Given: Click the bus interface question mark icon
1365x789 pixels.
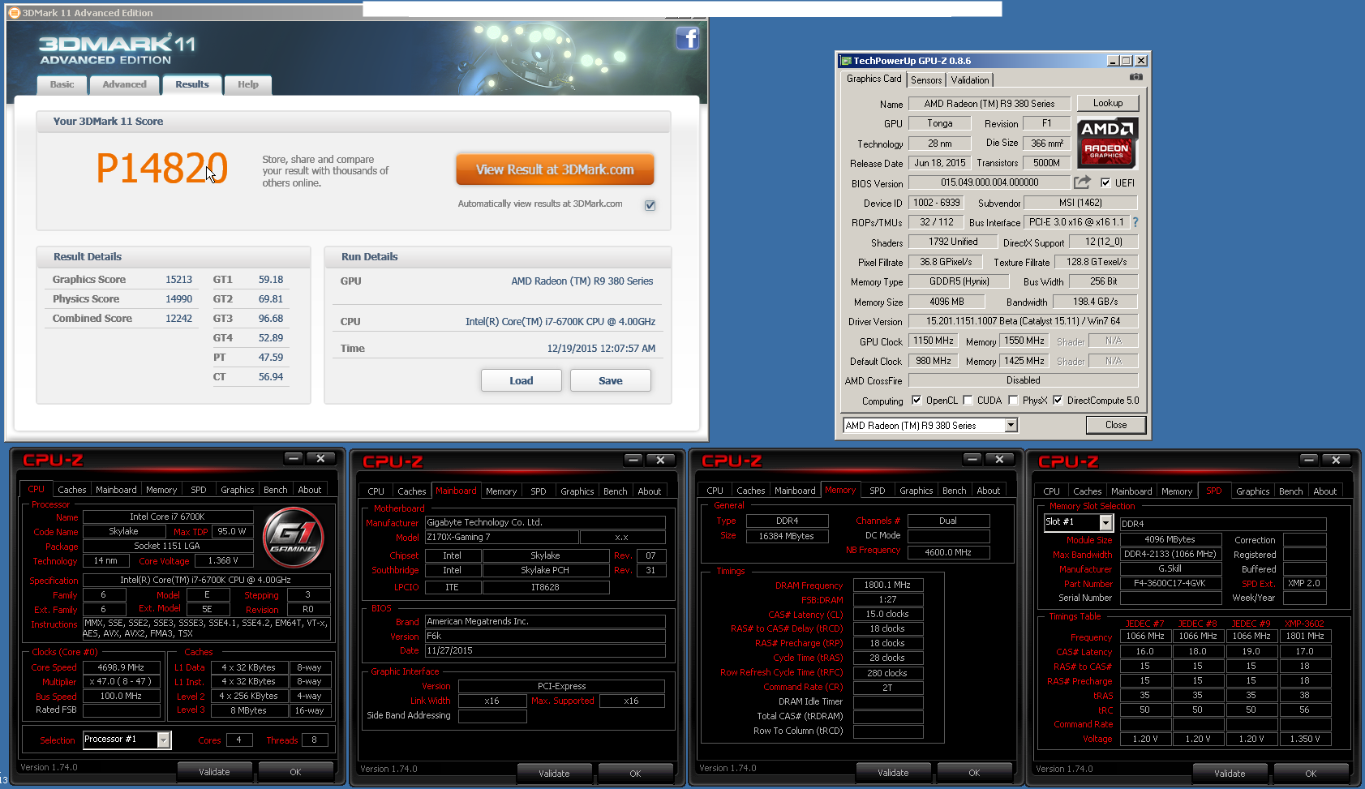Looking at the screenshot, I should click(x=1135, y=222).
